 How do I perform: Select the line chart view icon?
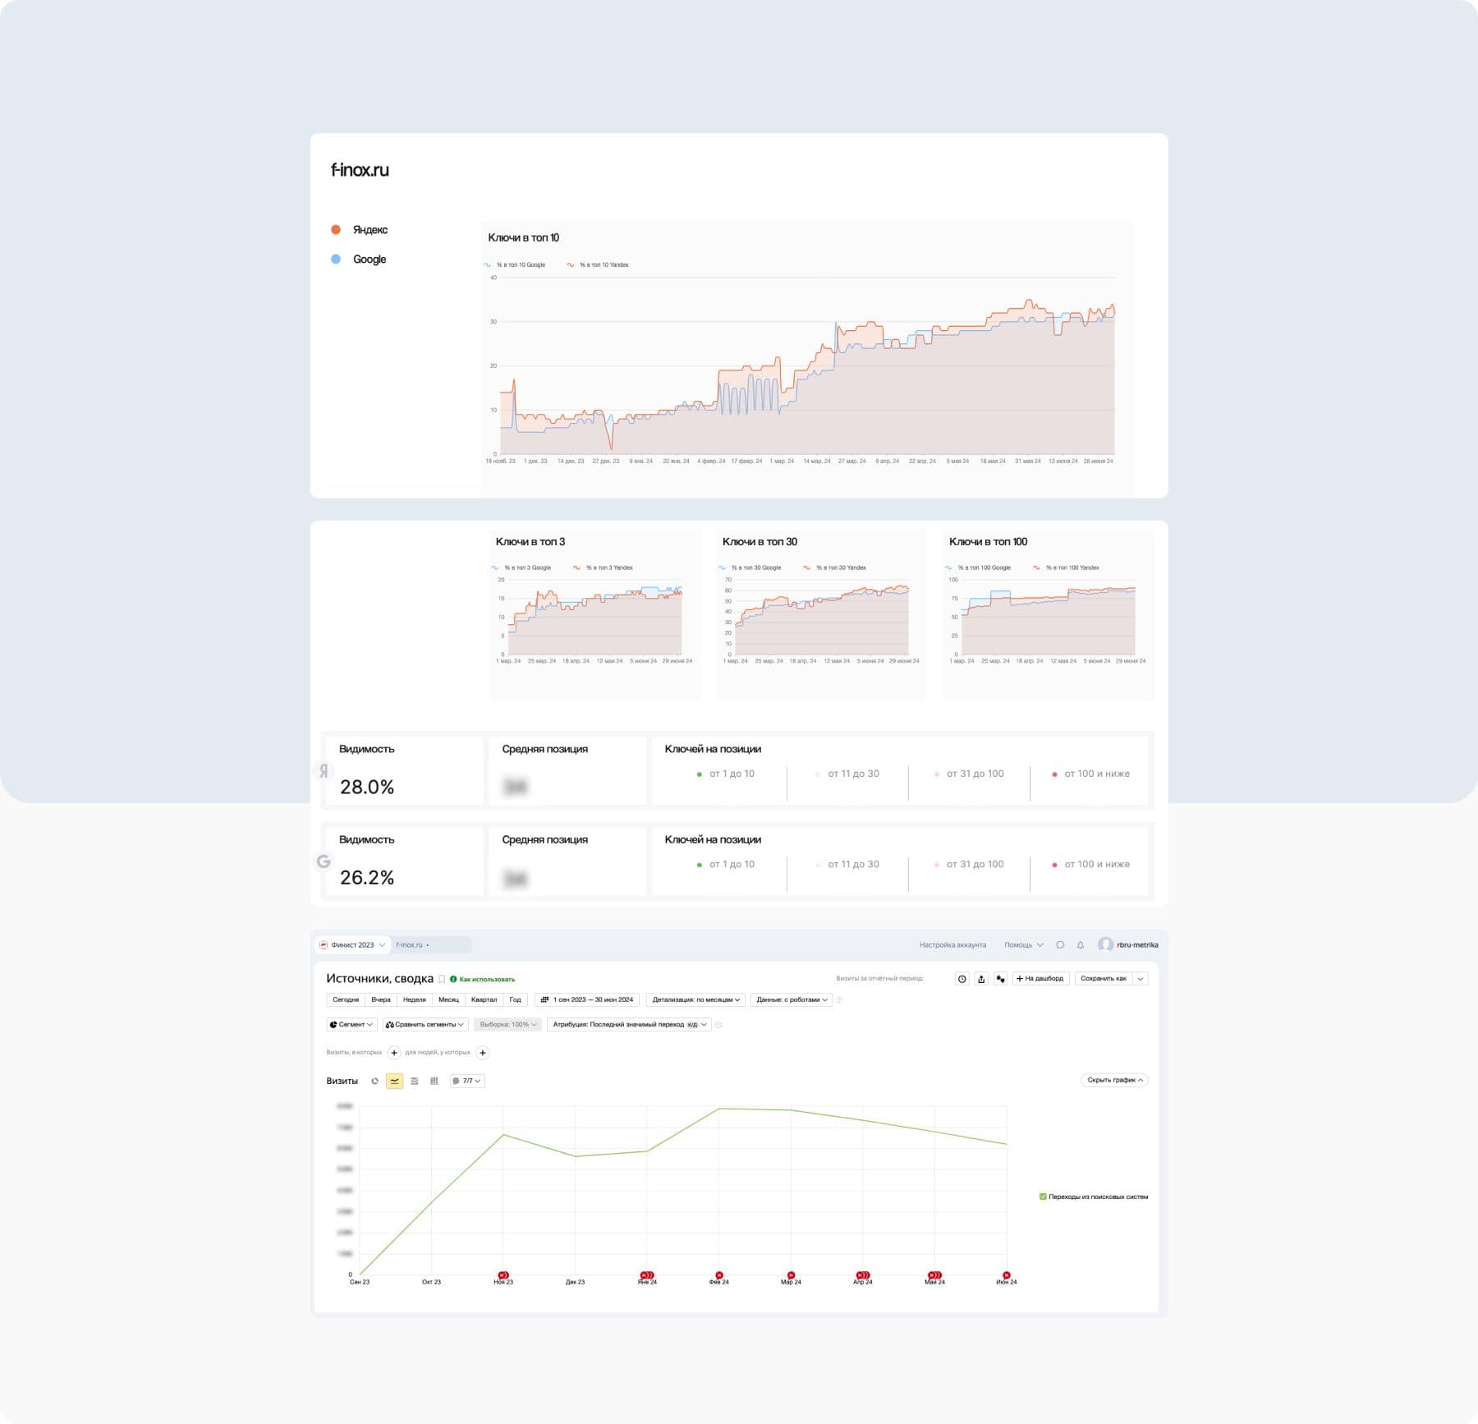click(395, 1082)
